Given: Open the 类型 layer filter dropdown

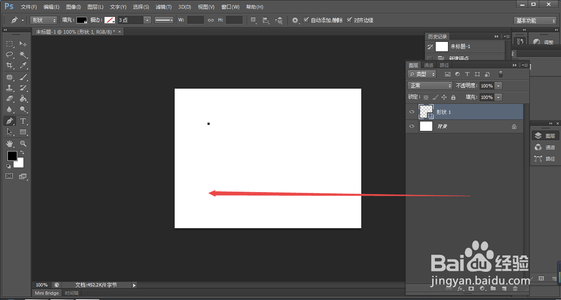Looking at the screenshot, I should coord(422,74).
